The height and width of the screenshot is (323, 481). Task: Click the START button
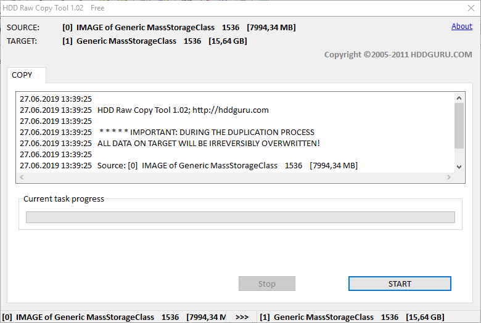[400, 284]
